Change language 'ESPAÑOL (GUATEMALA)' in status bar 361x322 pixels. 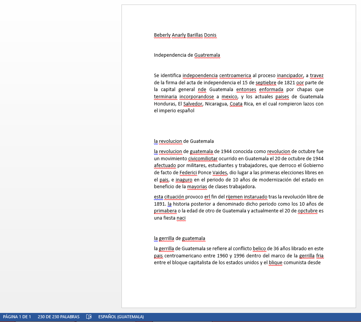pyautogui.click(x=121, y=317)
